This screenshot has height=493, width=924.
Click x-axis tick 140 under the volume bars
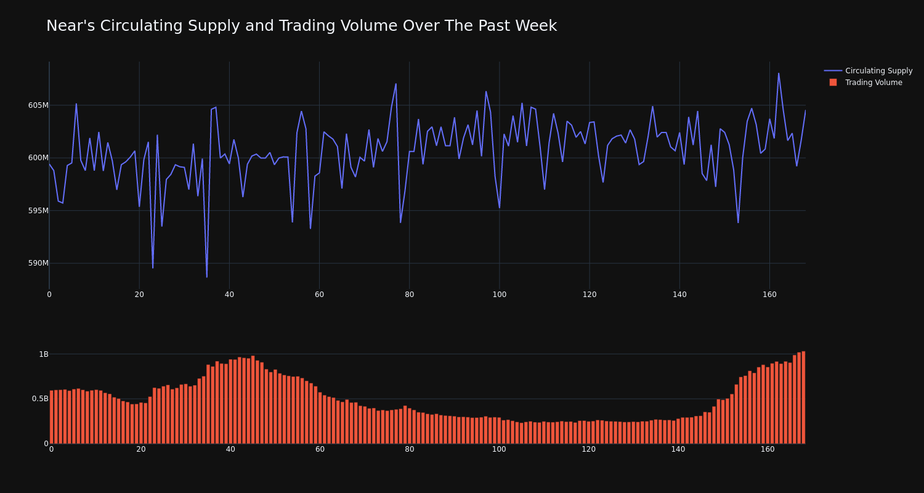(678, 449)
